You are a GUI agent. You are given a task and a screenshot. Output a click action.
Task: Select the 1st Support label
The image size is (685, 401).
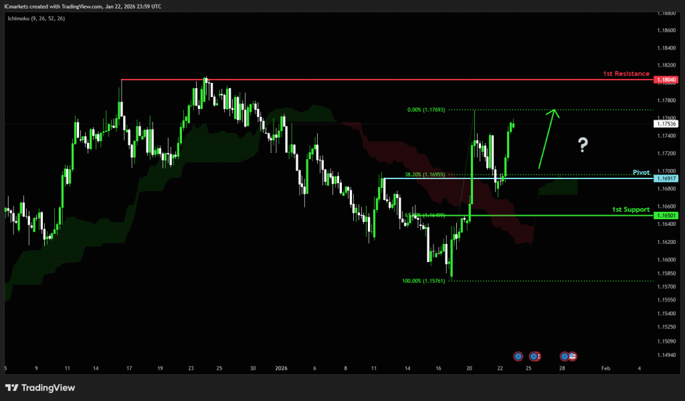(631, 209)
